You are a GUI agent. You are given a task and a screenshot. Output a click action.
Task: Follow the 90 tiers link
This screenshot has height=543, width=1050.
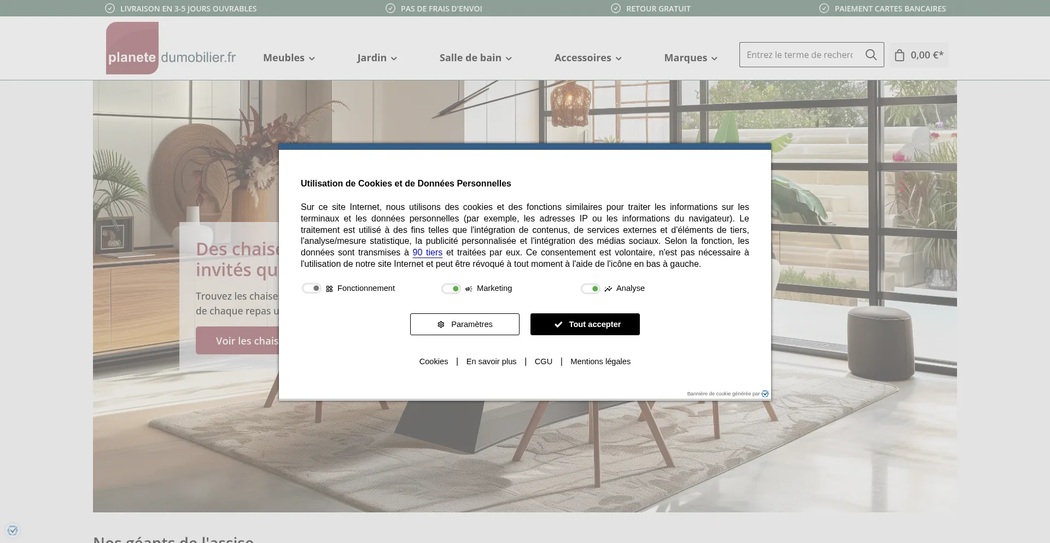428,253
